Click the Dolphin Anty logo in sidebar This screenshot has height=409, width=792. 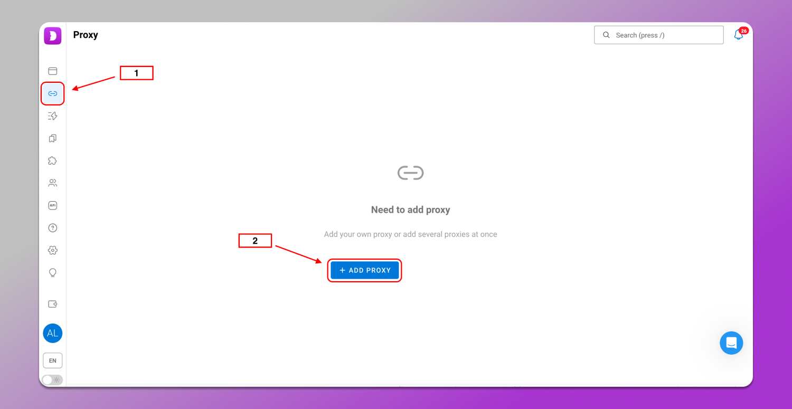click(x=53, y=36)
